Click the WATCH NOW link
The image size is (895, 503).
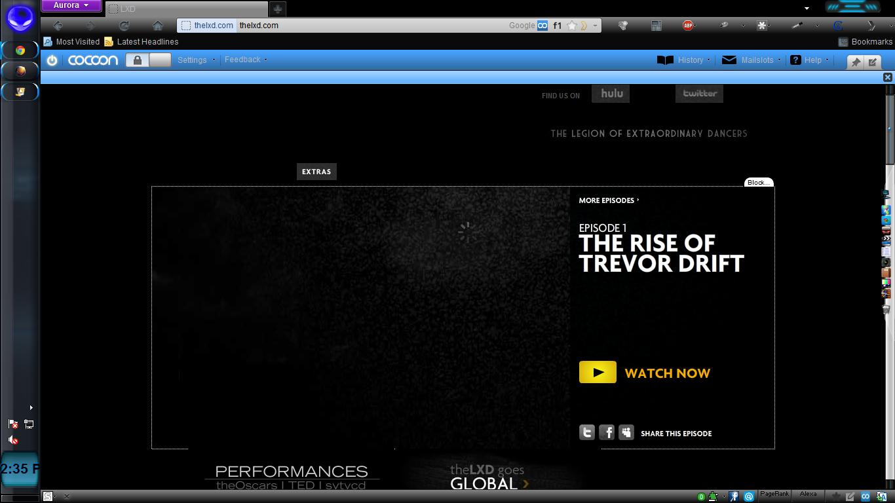(668, 373)
